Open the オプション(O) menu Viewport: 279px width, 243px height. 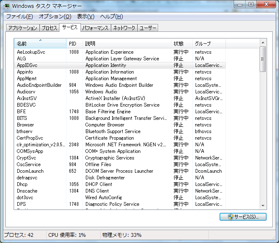tap(55, 17)
